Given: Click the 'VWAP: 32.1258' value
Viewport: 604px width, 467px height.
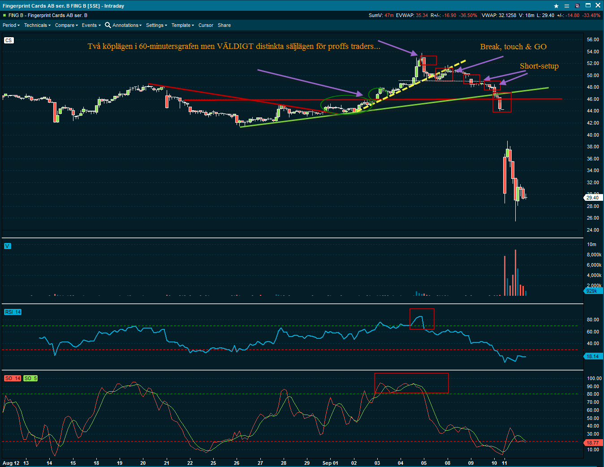Looking at the screenshot, I should [x=499, y=15].
